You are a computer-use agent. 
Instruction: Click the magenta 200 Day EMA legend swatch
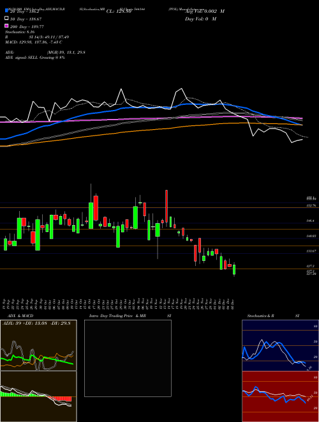pyautogui.click(x=6, y=26)
